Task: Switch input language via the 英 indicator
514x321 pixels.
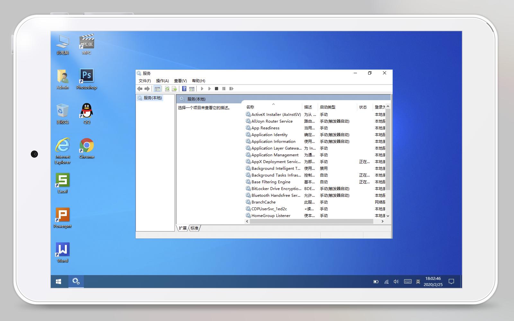Action: coord(418,281)
